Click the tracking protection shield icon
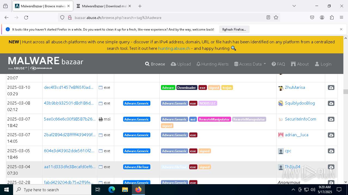This screenshot has height=195, width=348. [62, 18]
